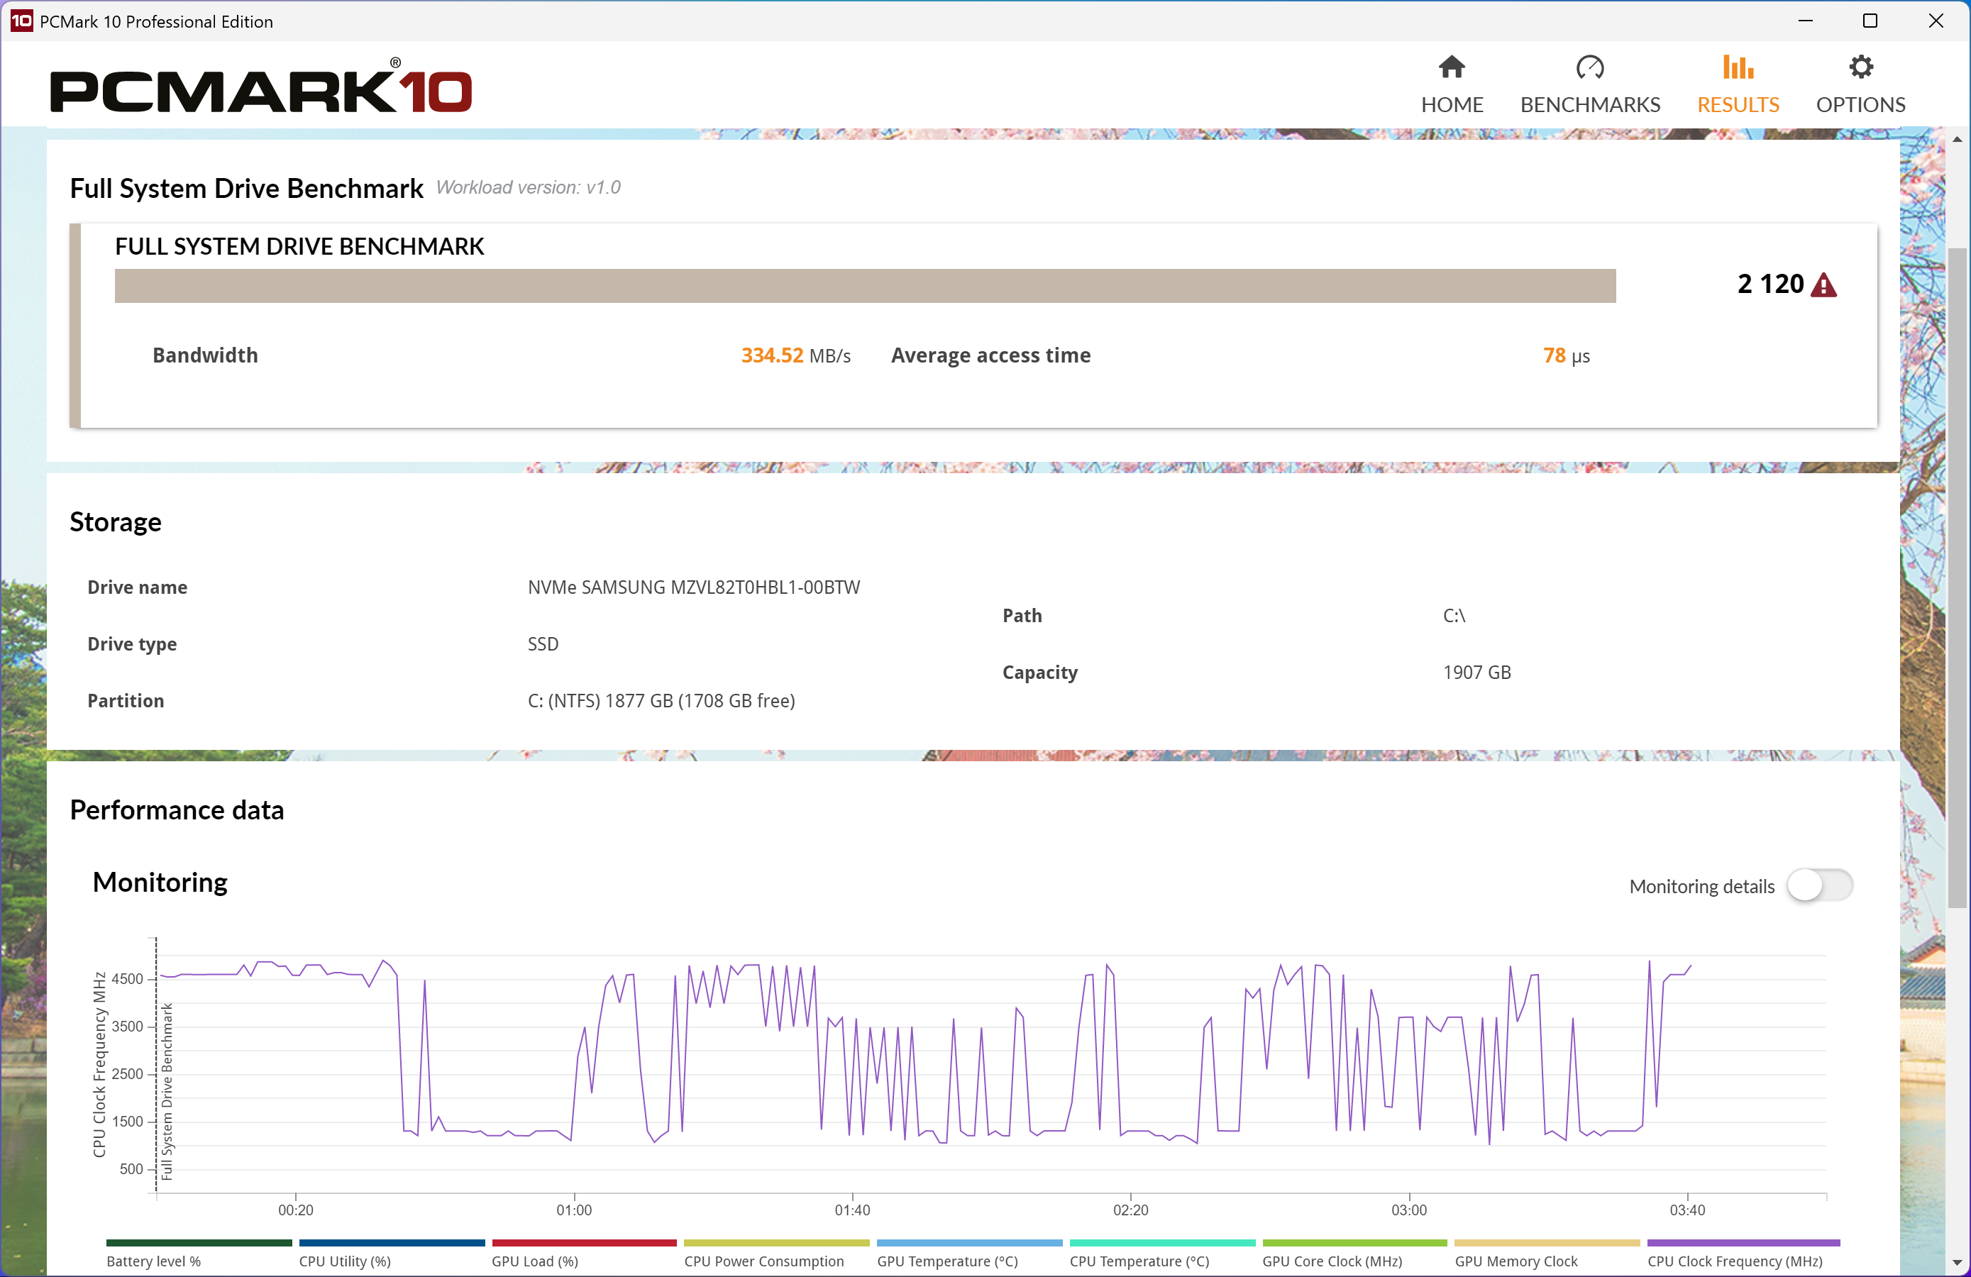Toggle the Monitoring details switch
The width and height of the screenshot is (1971, 1277).
point(1819,885)
